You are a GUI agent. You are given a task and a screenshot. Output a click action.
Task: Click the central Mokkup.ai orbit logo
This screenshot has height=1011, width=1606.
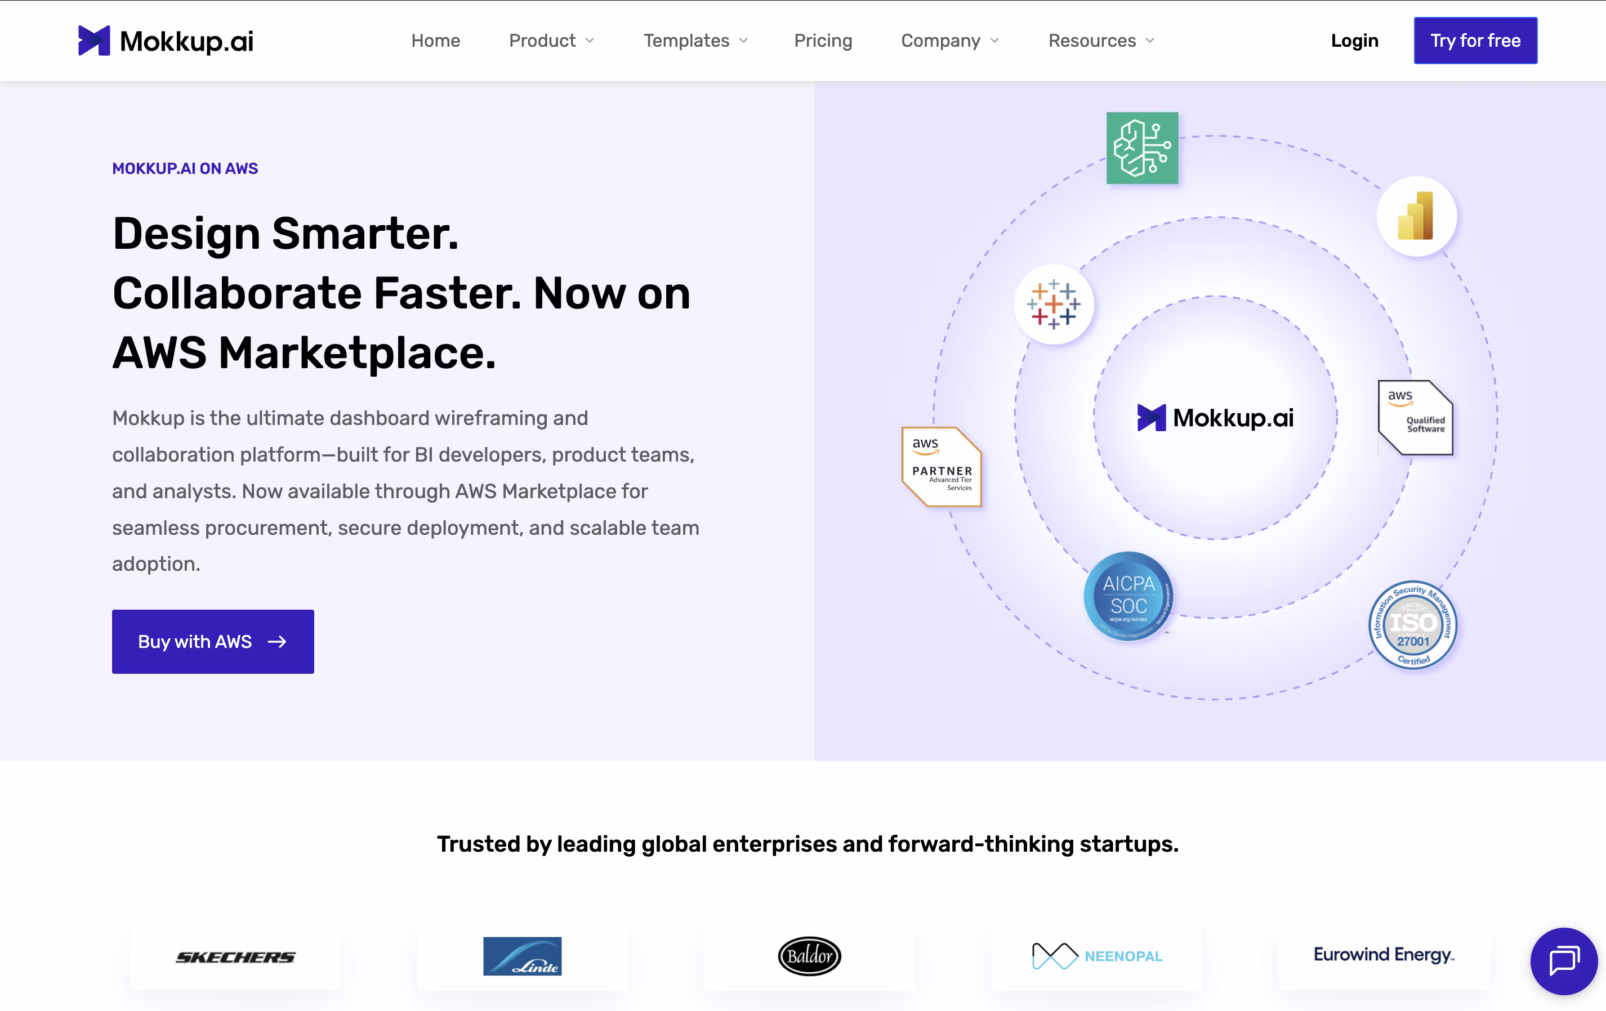click(x=1215, y=418)
